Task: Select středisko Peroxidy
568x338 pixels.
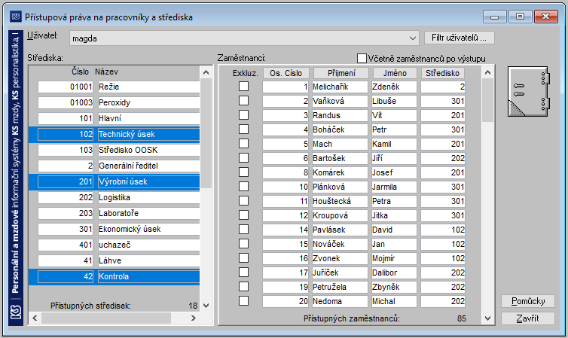Action: coord(115,102)
